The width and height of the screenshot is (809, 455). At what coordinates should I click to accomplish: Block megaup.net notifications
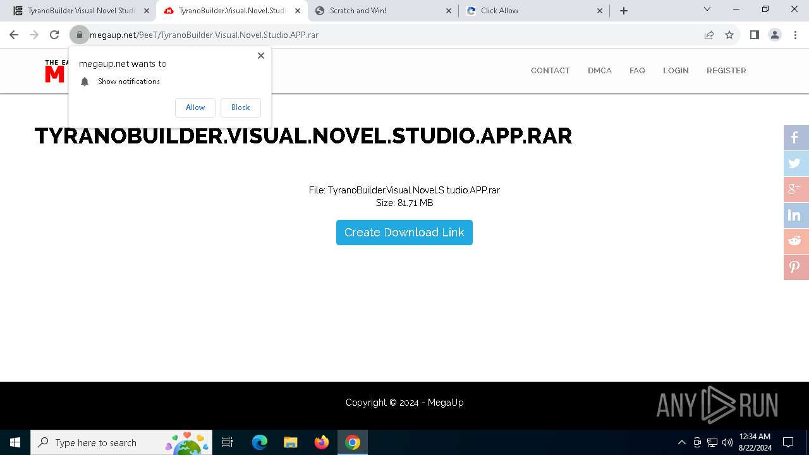click(x=241, y=107)
